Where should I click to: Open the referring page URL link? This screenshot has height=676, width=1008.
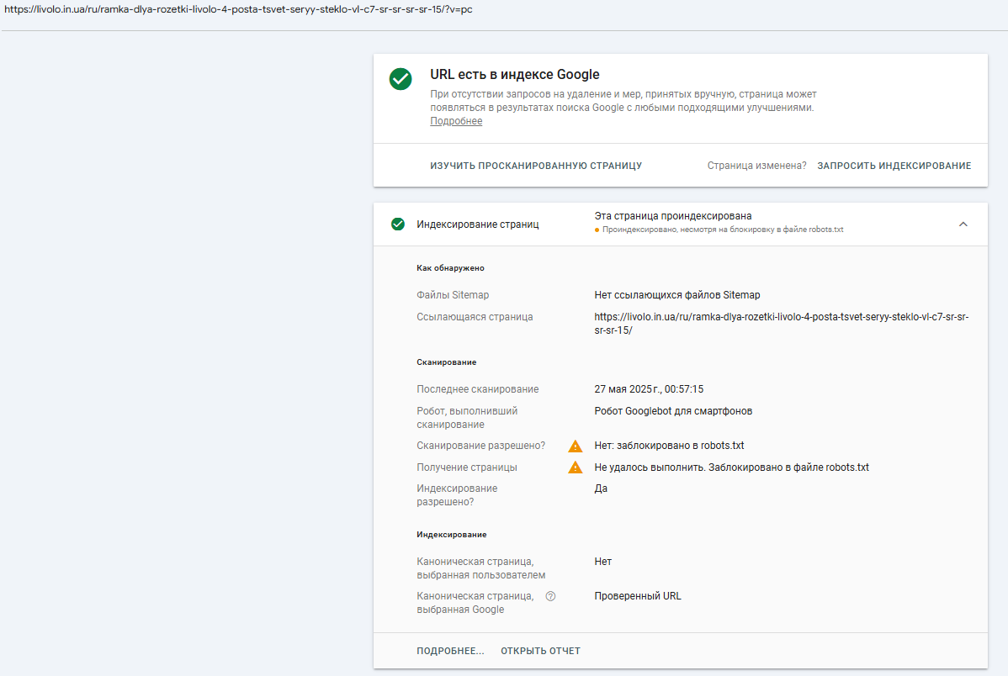[781, 323]
